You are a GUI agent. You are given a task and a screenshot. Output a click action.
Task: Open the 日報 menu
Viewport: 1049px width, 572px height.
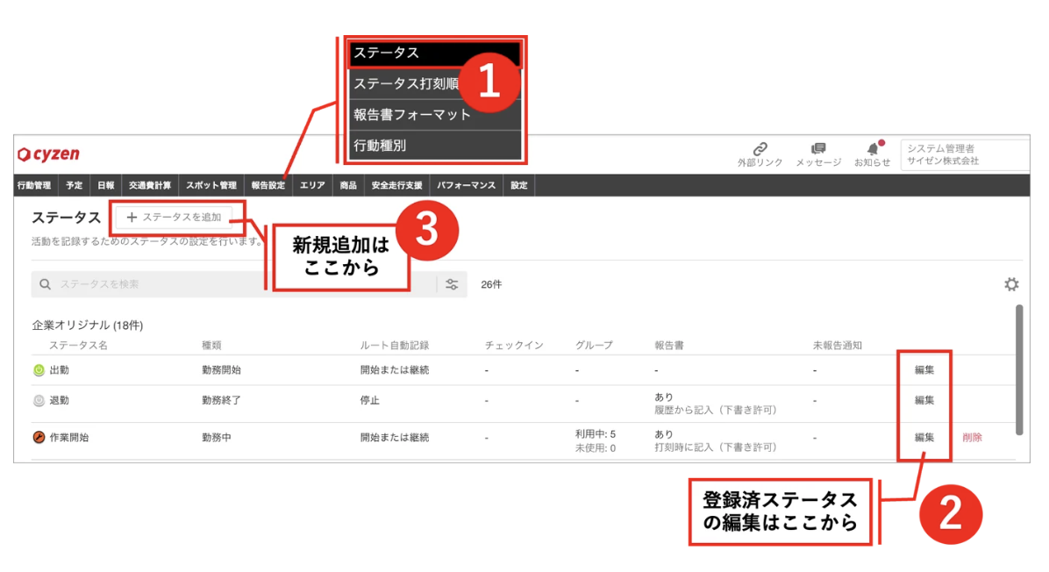[x=106, y=185]
